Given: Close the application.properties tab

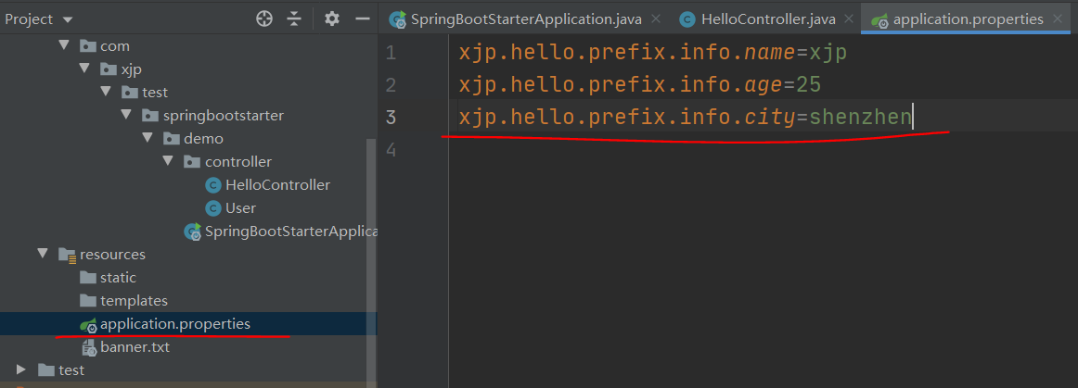Looking at the screenshot, I should 1059,20.
